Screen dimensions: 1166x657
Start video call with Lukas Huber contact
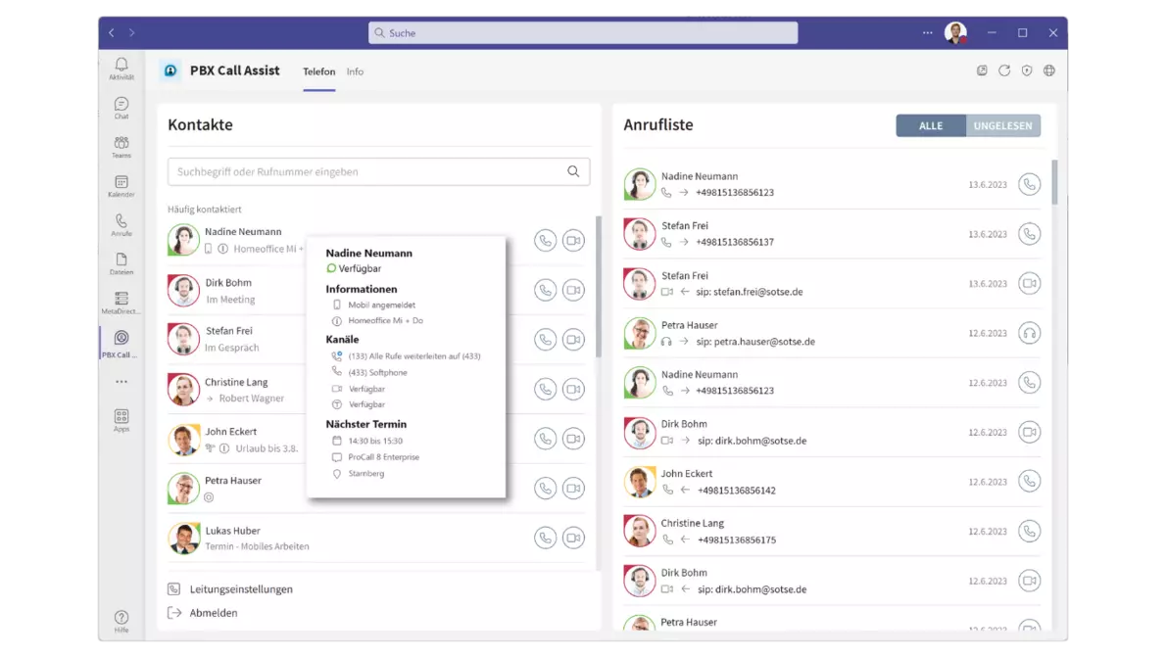573,538
